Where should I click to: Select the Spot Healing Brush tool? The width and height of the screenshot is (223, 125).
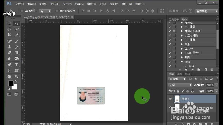point(9,41)
